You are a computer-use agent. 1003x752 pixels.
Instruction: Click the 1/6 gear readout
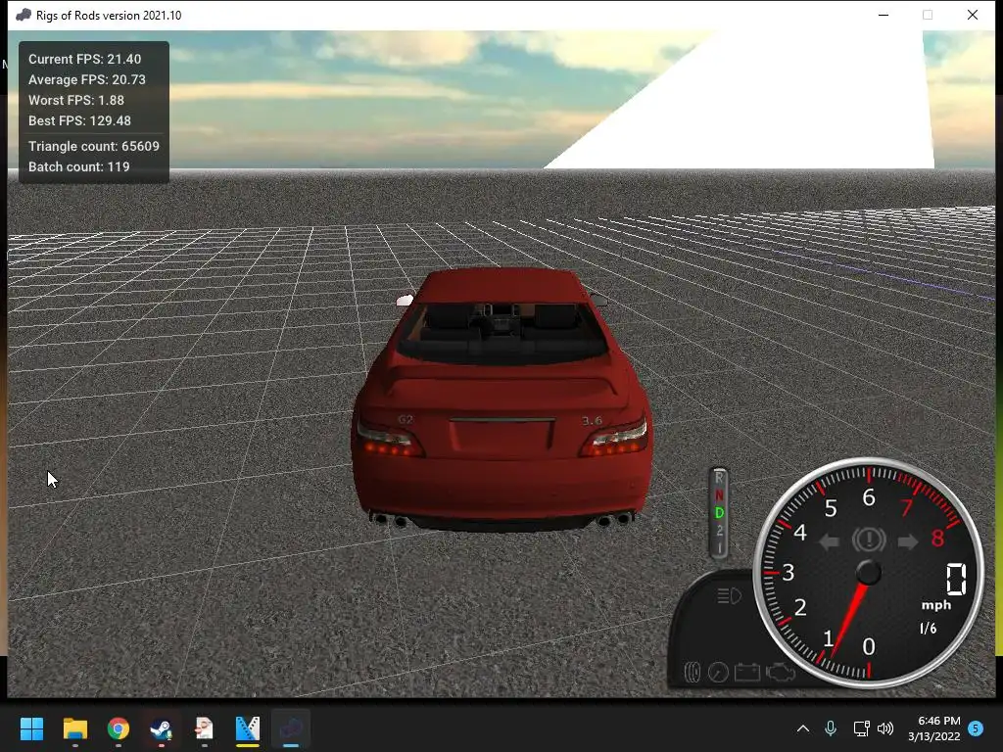point(929,628)
